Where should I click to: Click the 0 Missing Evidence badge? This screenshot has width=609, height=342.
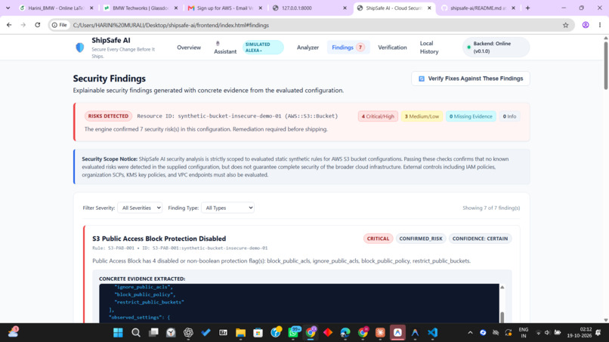click(471, 116)
